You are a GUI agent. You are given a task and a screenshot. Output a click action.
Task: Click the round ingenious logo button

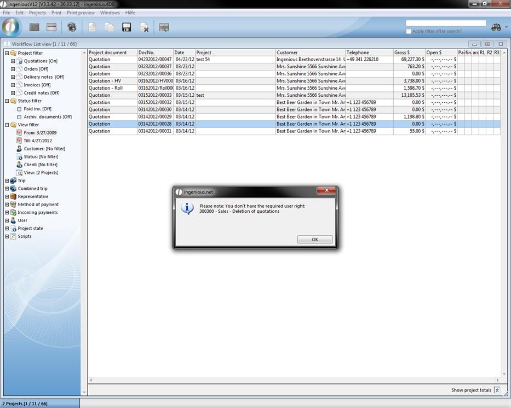point(10,27)
